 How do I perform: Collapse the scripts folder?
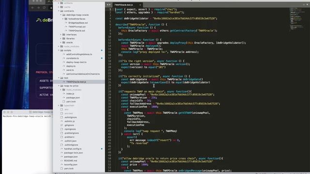coord(59,50)
